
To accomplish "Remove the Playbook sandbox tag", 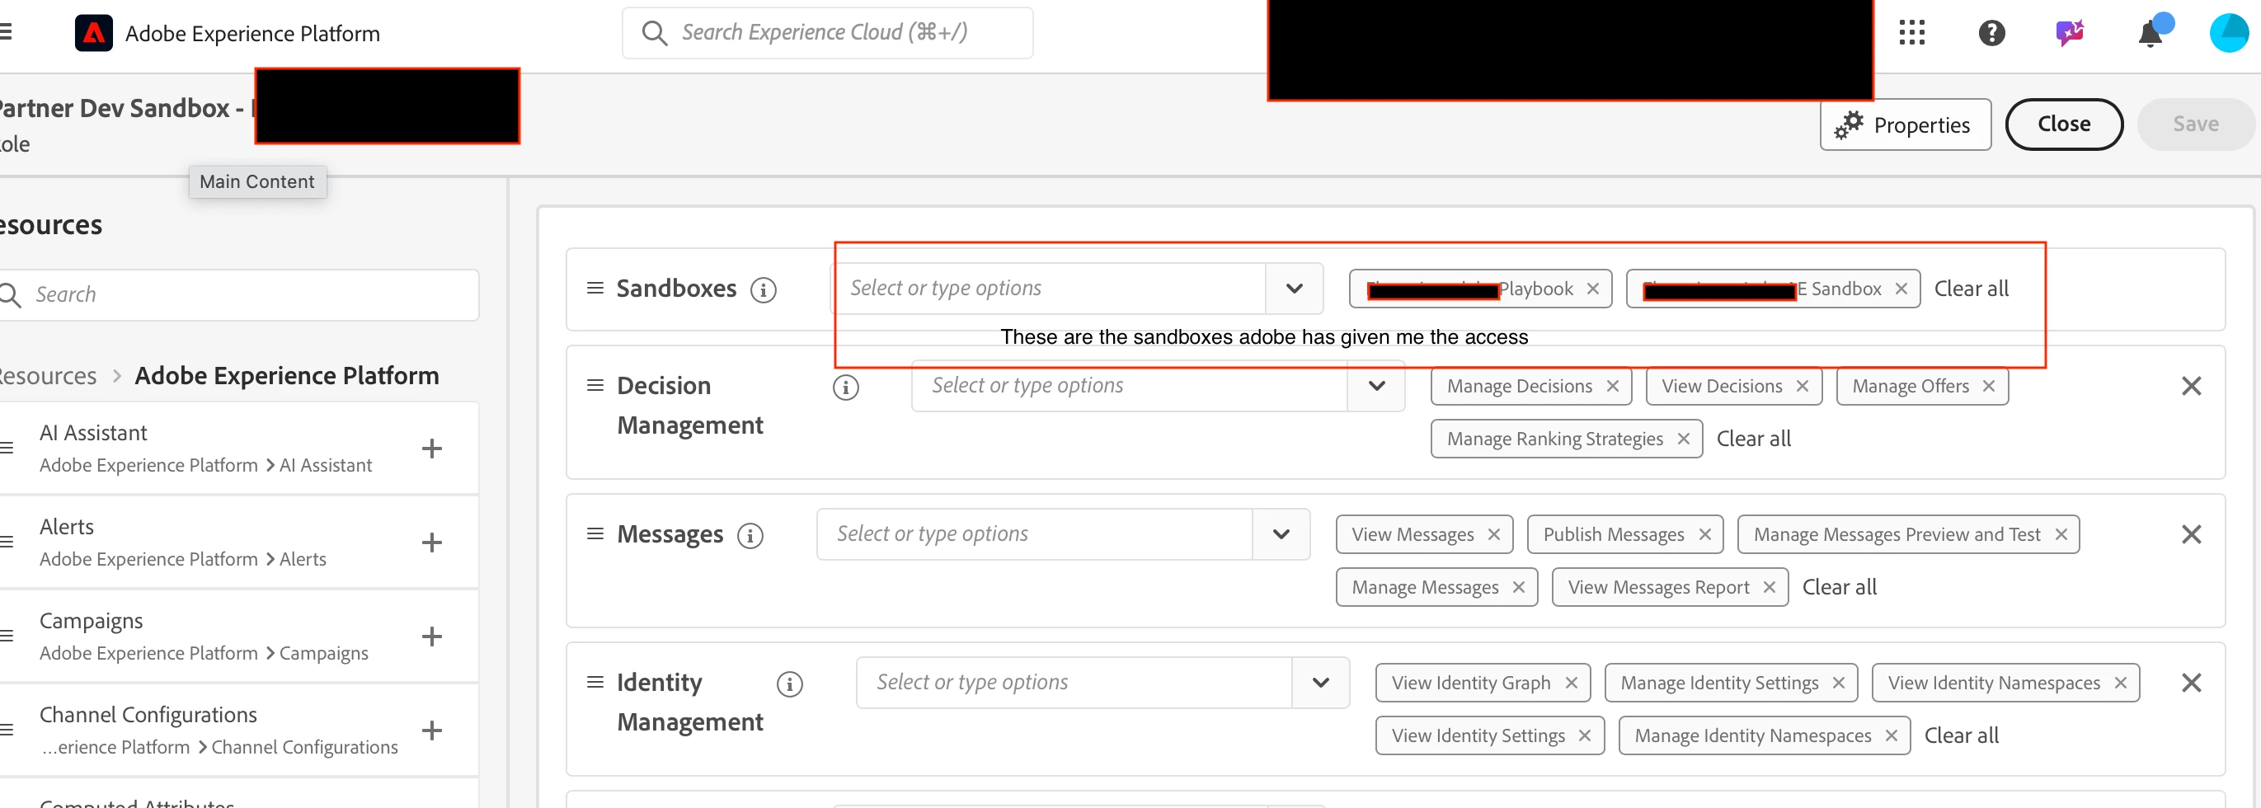I will [1592, 289].
